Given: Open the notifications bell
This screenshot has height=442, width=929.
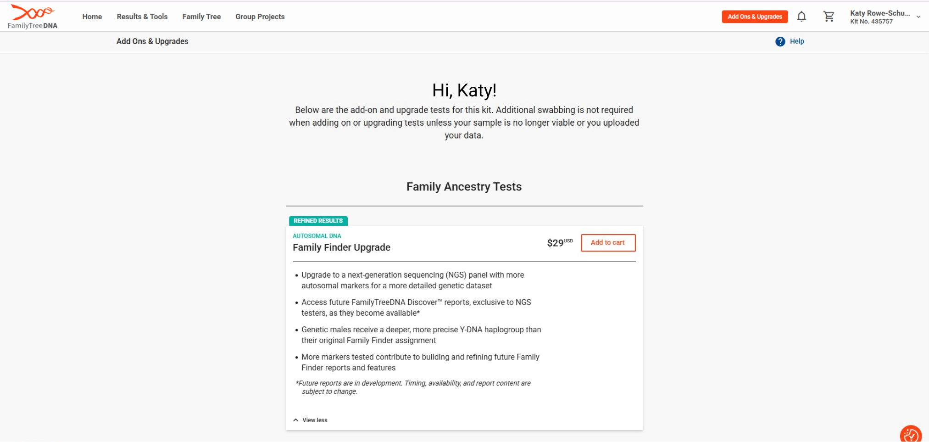Looking at the screenshot, I should [801, 17].
